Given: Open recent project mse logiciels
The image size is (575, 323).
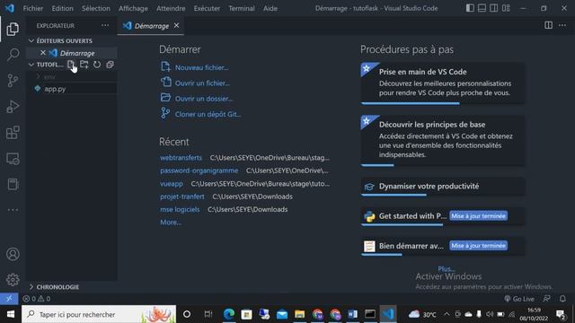Looking at the screenshot, I should point(180,209).
